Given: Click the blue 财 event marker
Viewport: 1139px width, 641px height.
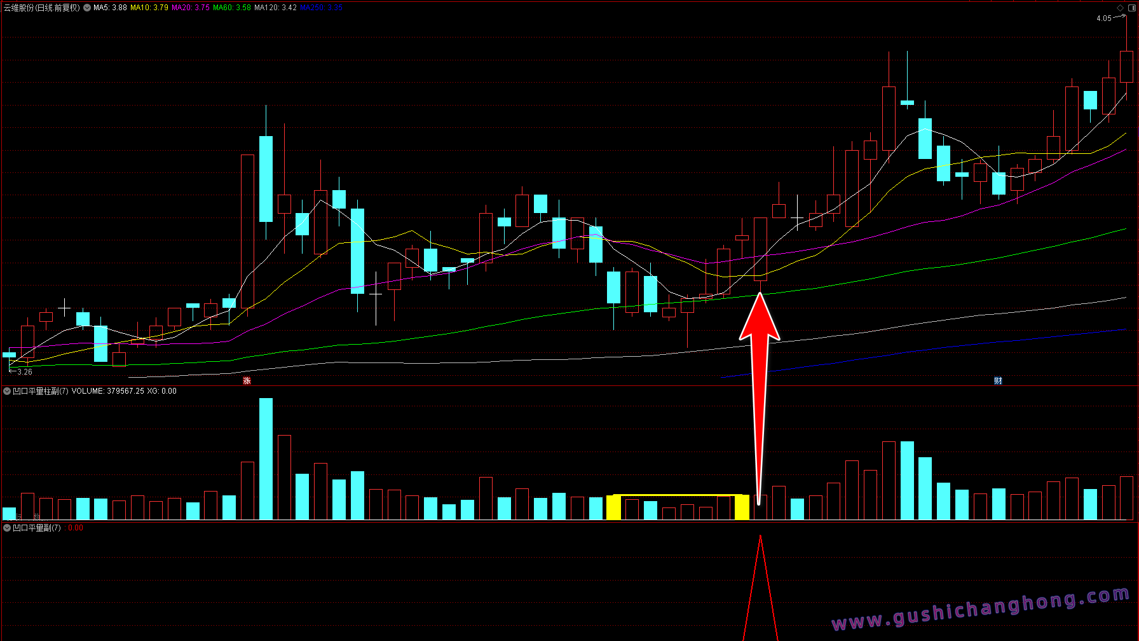Looking at the screenshot, I should [998, 381].
